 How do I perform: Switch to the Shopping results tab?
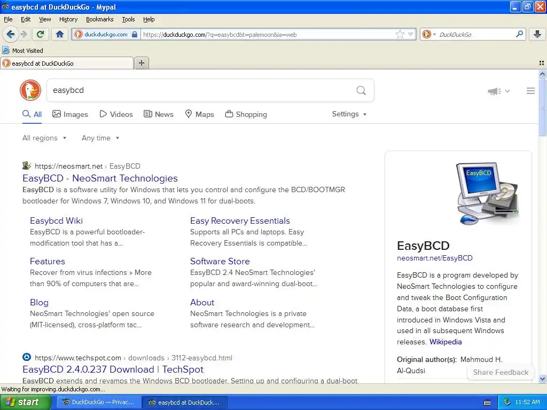(246, 114)
